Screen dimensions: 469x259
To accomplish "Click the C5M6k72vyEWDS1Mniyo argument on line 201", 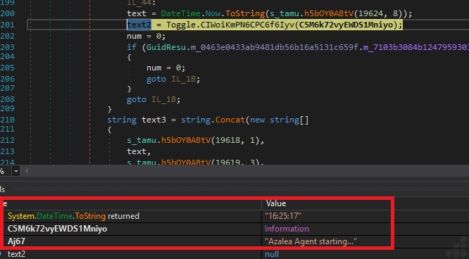I will coord(346,25).
